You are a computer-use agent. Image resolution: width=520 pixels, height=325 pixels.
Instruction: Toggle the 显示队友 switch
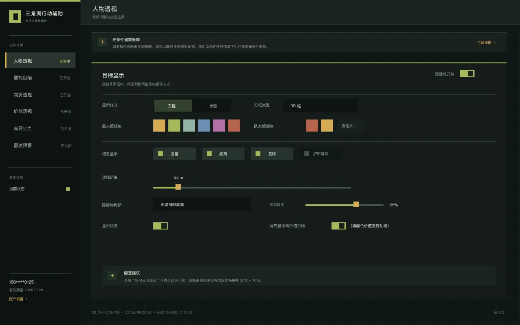[160, 226]
